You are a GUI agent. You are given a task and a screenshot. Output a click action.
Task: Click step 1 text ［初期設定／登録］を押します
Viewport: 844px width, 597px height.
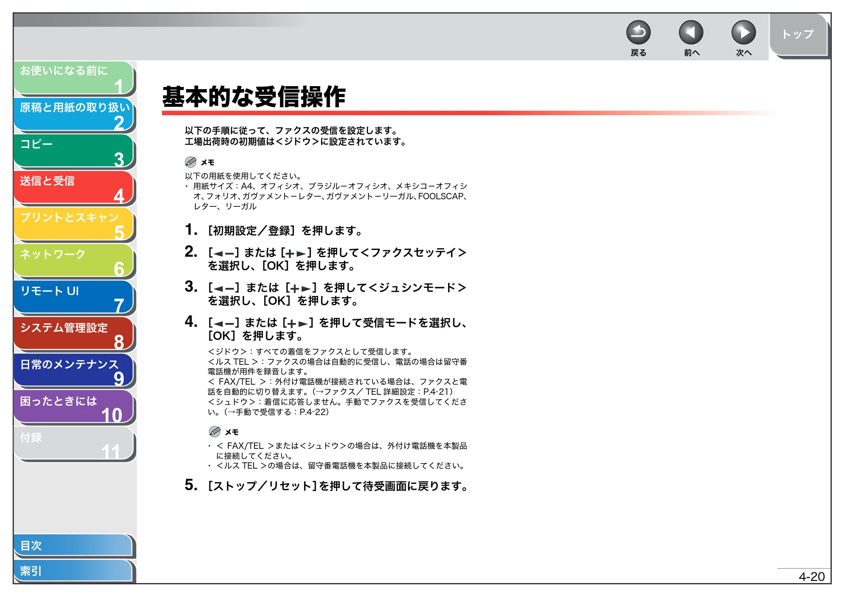click(285, 231)
